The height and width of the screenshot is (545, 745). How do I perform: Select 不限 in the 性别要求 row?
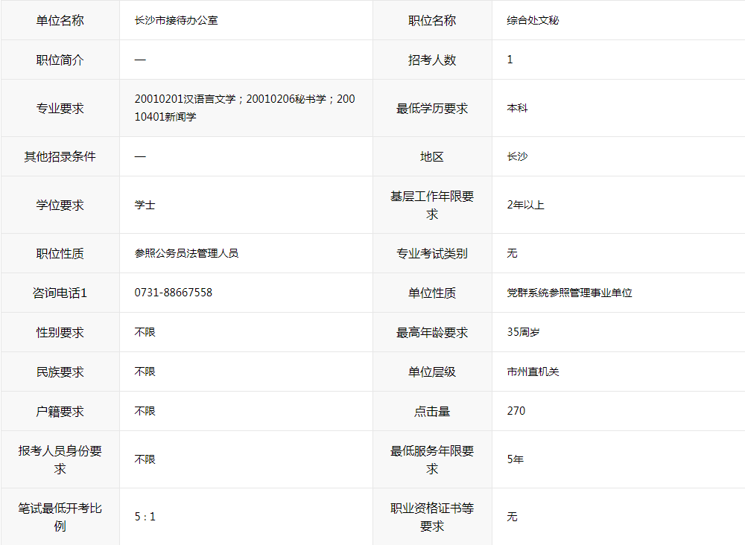145,332
